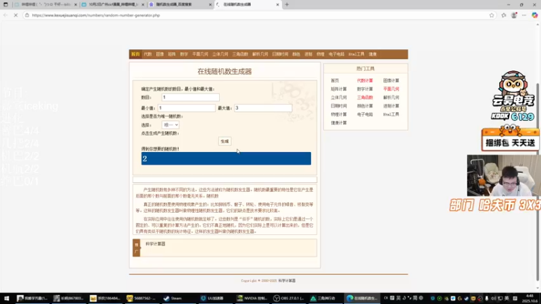Open UU加速器 from the taskbar
The width and height of the screenshot is (541, 304).
[x=213, y=298]
